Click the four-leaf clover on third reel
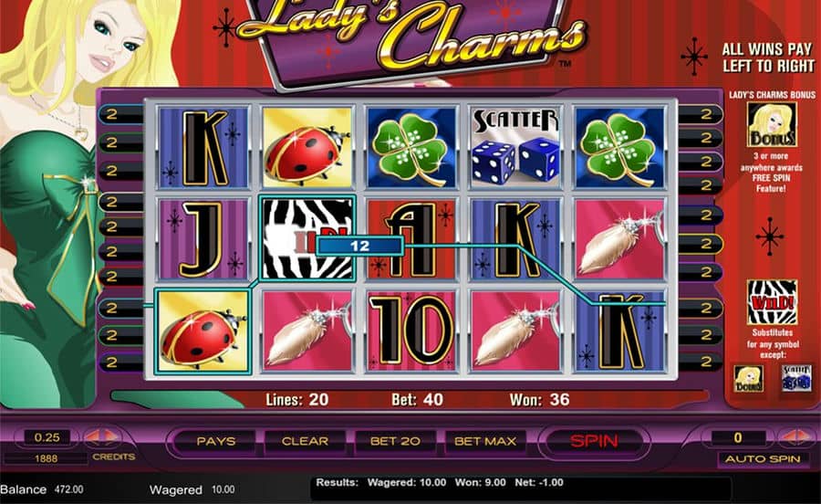 tap(411, 147)
